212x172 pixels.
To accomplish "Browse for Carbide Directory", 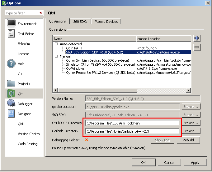I will tap(191, 131).
